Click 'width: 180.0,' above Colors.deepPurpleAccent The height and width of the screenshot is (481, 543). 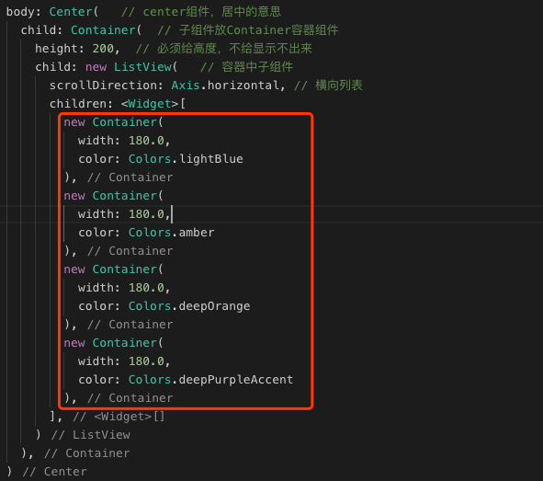pyautogui.click(x=124, y=361)
